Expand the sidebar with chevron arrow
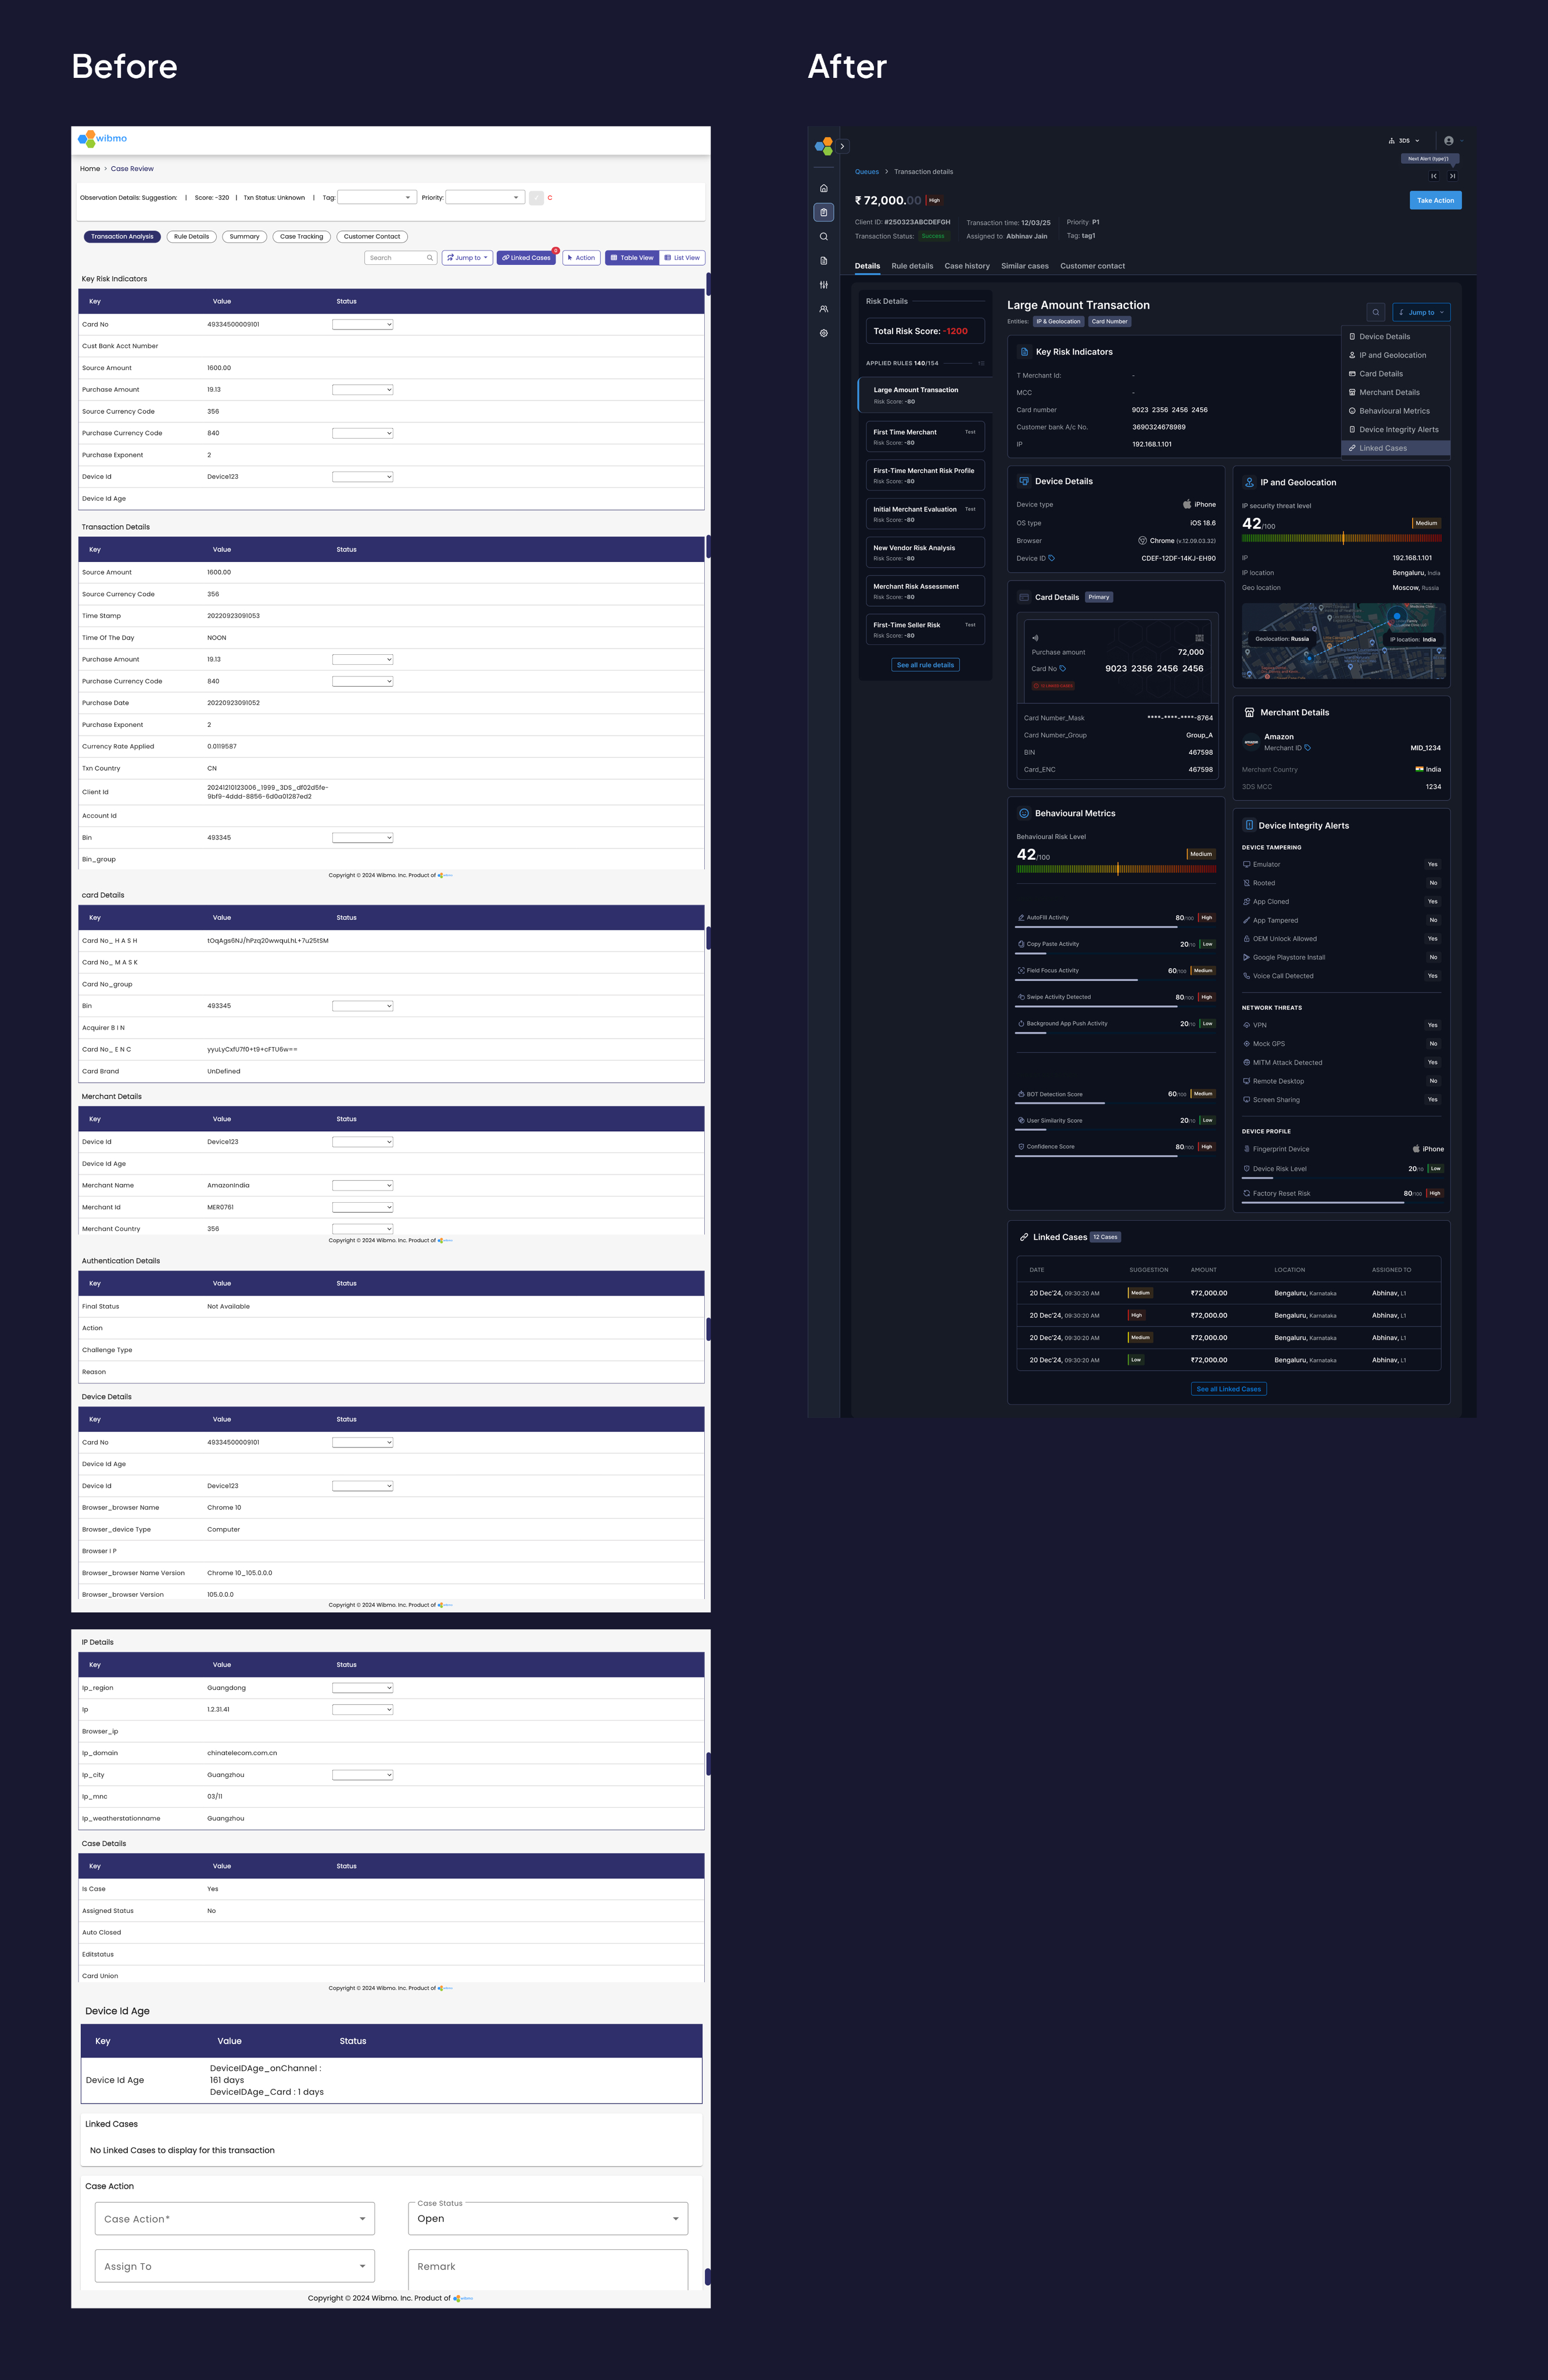The height and width of the screenshot is (2380, 1548). [x=842, y=146]
